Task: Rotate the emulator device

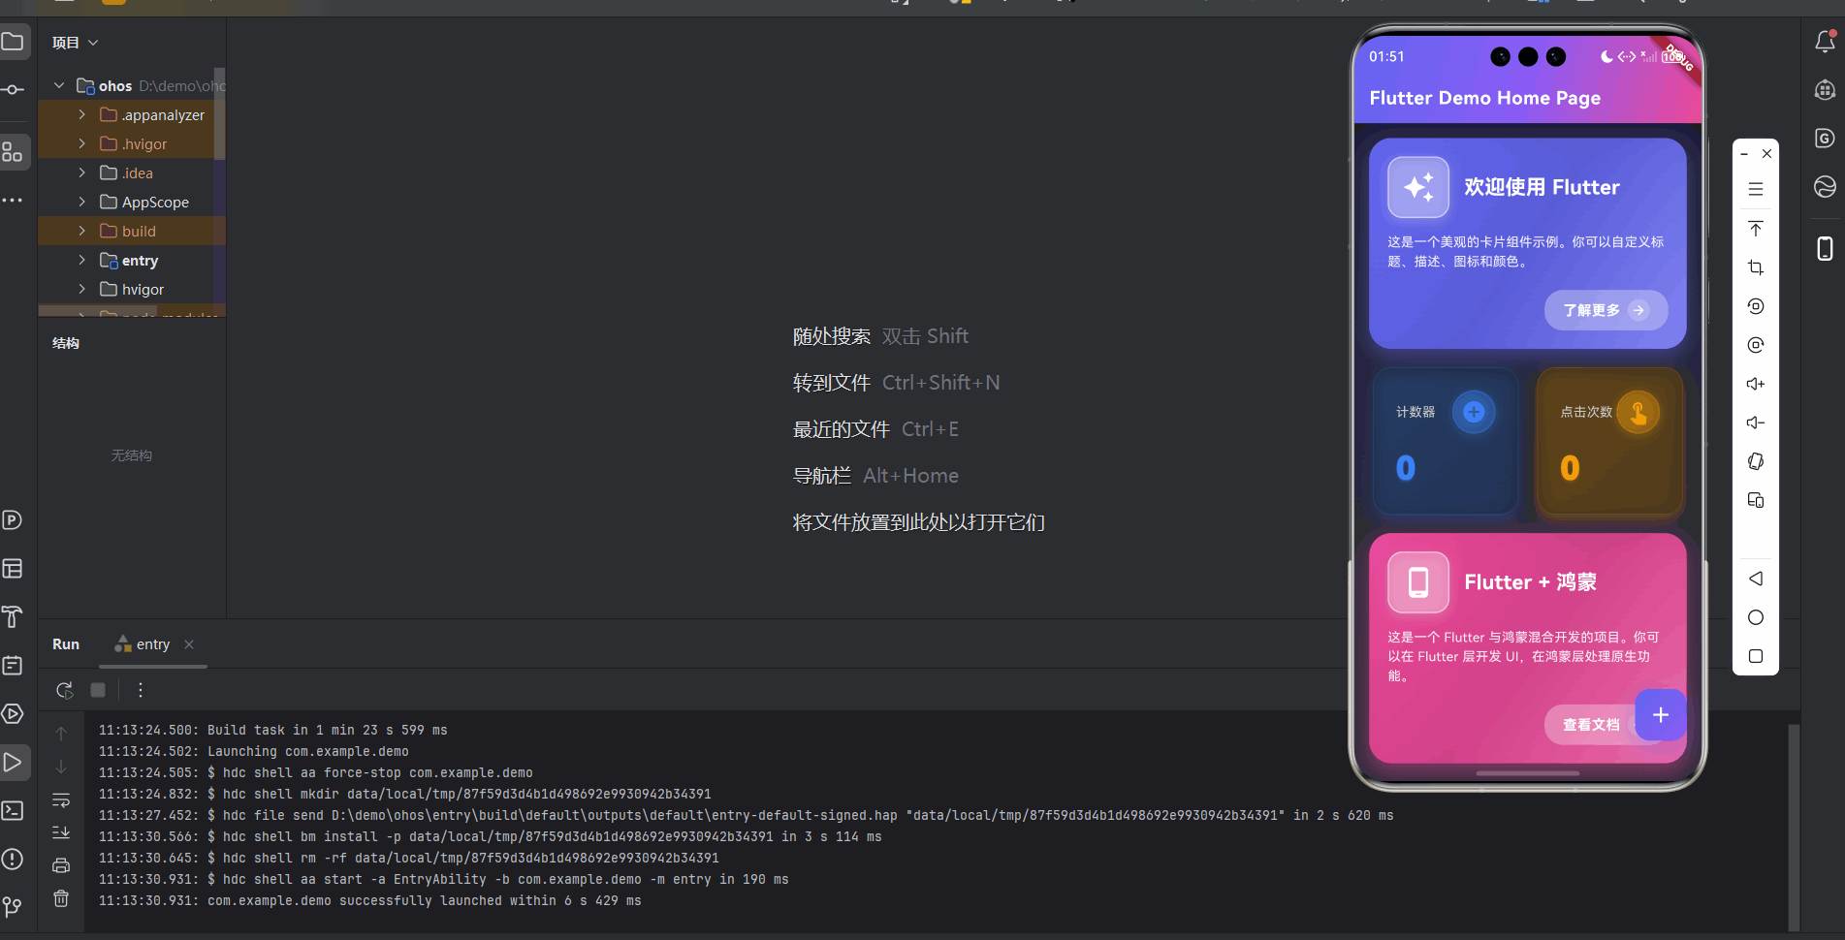Action: coord(1756,461)
